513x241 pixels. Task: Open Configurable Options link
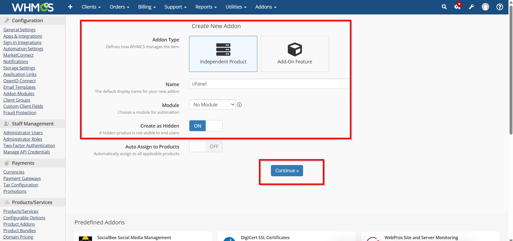point(24,218)
